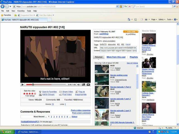Click the Windows Start button
The width and height of the screenshot is (179, 134).
click(7, 132)
